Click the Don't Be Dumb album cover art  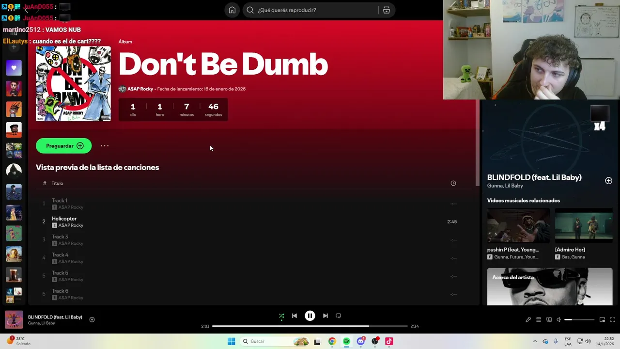[73, 83]
